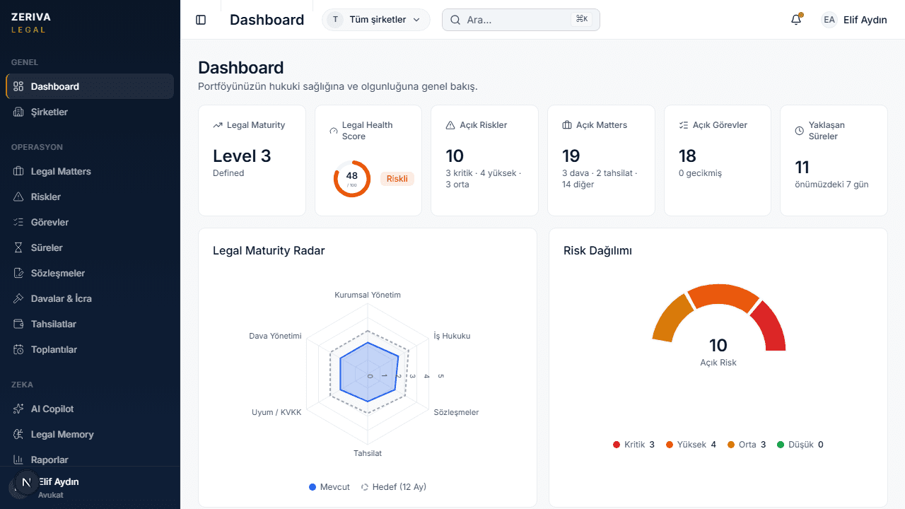Launch AI Copilot
905x509 pixels.
coord(90,409)
